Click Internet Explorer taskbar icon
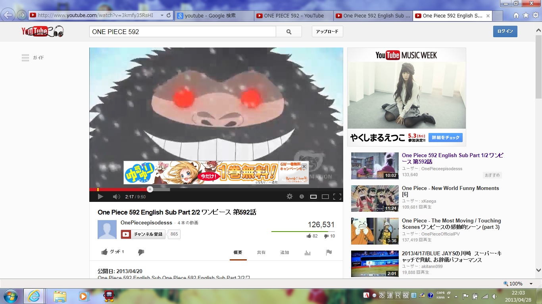 pyautogui.click(x=34, y=296)
